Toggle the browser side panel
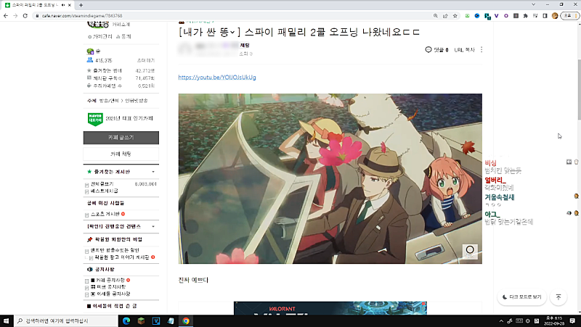The height and width of the screenshot is (327, 581). 545,16
